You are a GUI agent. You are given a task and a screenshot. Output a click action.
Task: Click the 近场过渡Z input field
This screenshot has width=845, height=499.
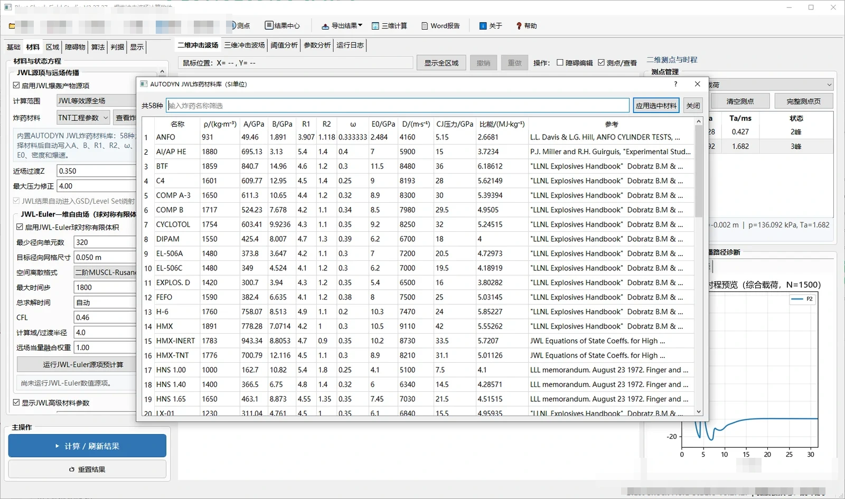tap(97, 171)
